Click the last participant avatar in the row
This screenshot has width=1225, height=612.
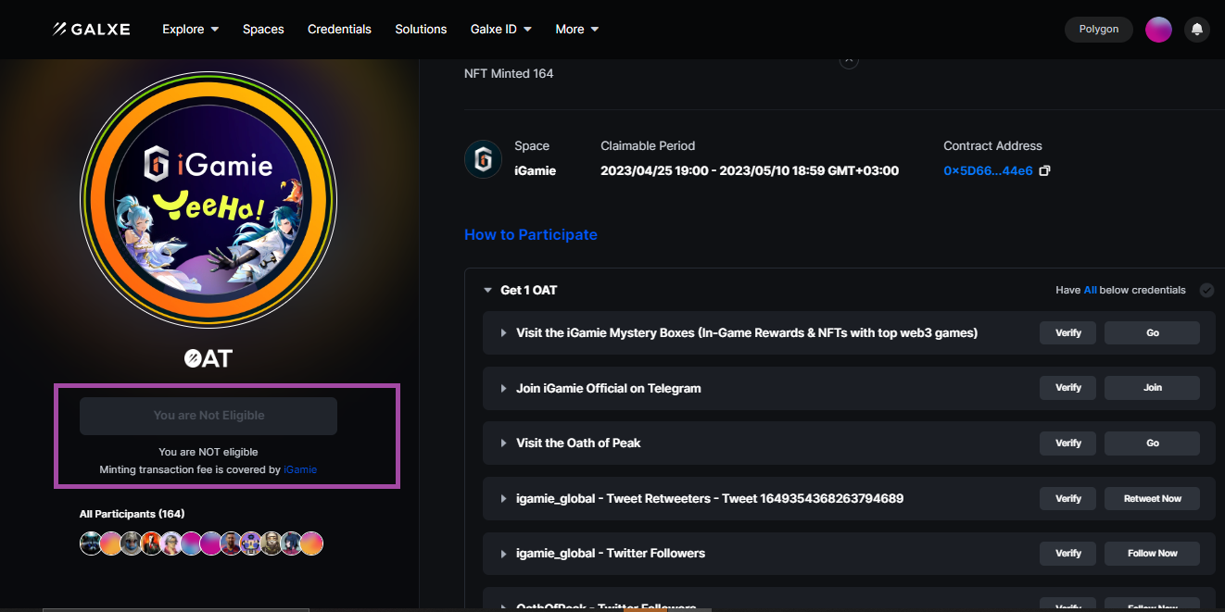pyautogui.click(x=311, y=543)
